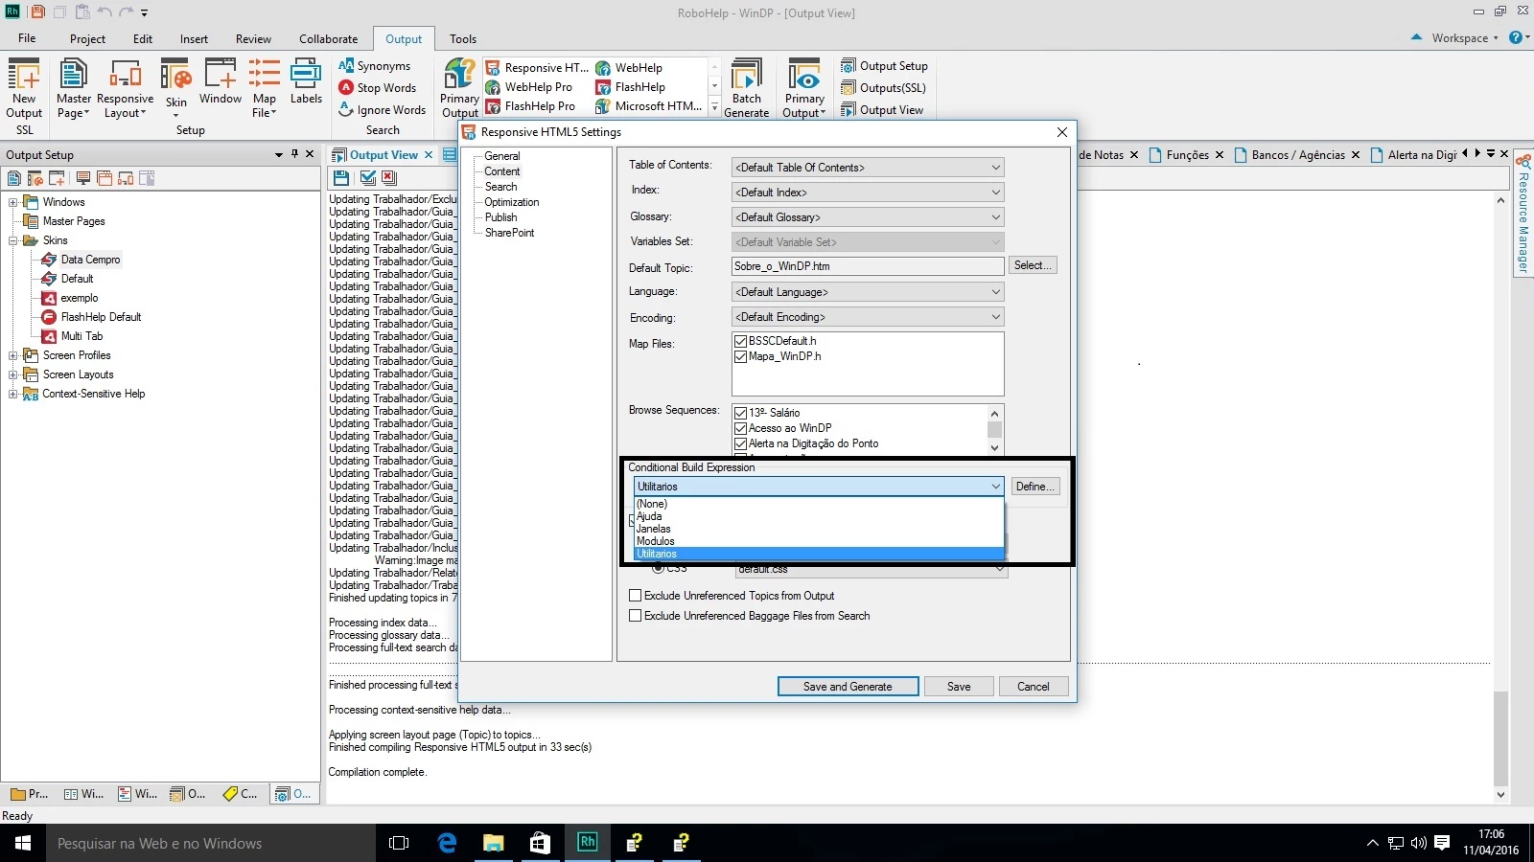Open the Language dropdown
Screen dimensions: 1534x862
[868, 292]
